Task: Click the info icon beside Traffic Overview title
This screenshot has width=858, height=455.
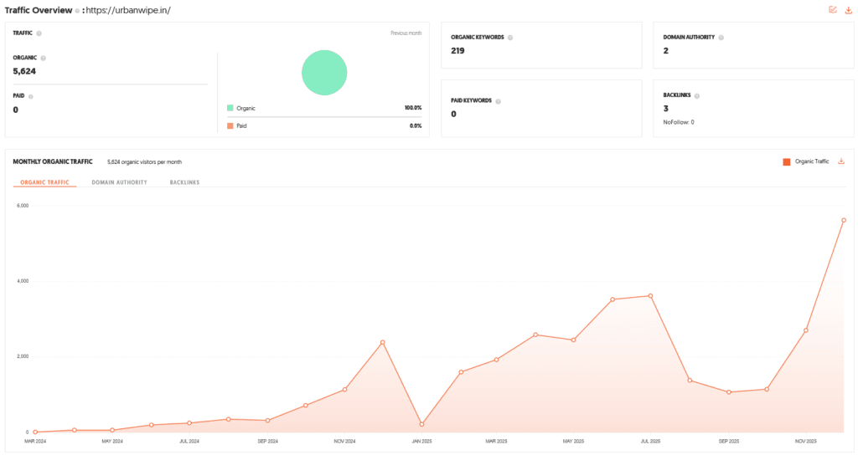Action: point(77,10)
